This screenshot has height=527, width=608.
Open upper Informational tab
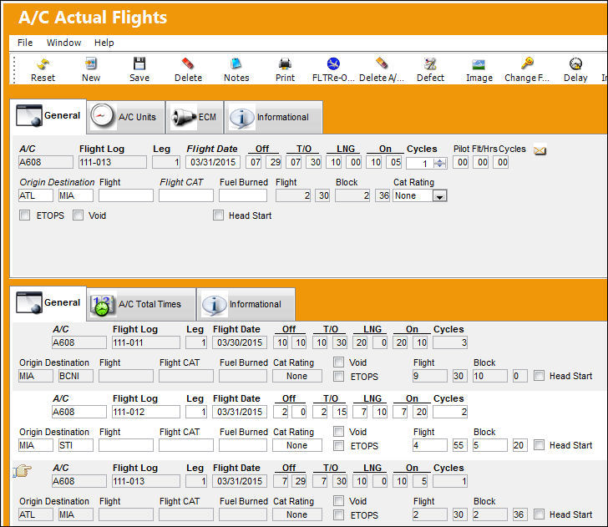pyautogui.click(x=273, y=117)
